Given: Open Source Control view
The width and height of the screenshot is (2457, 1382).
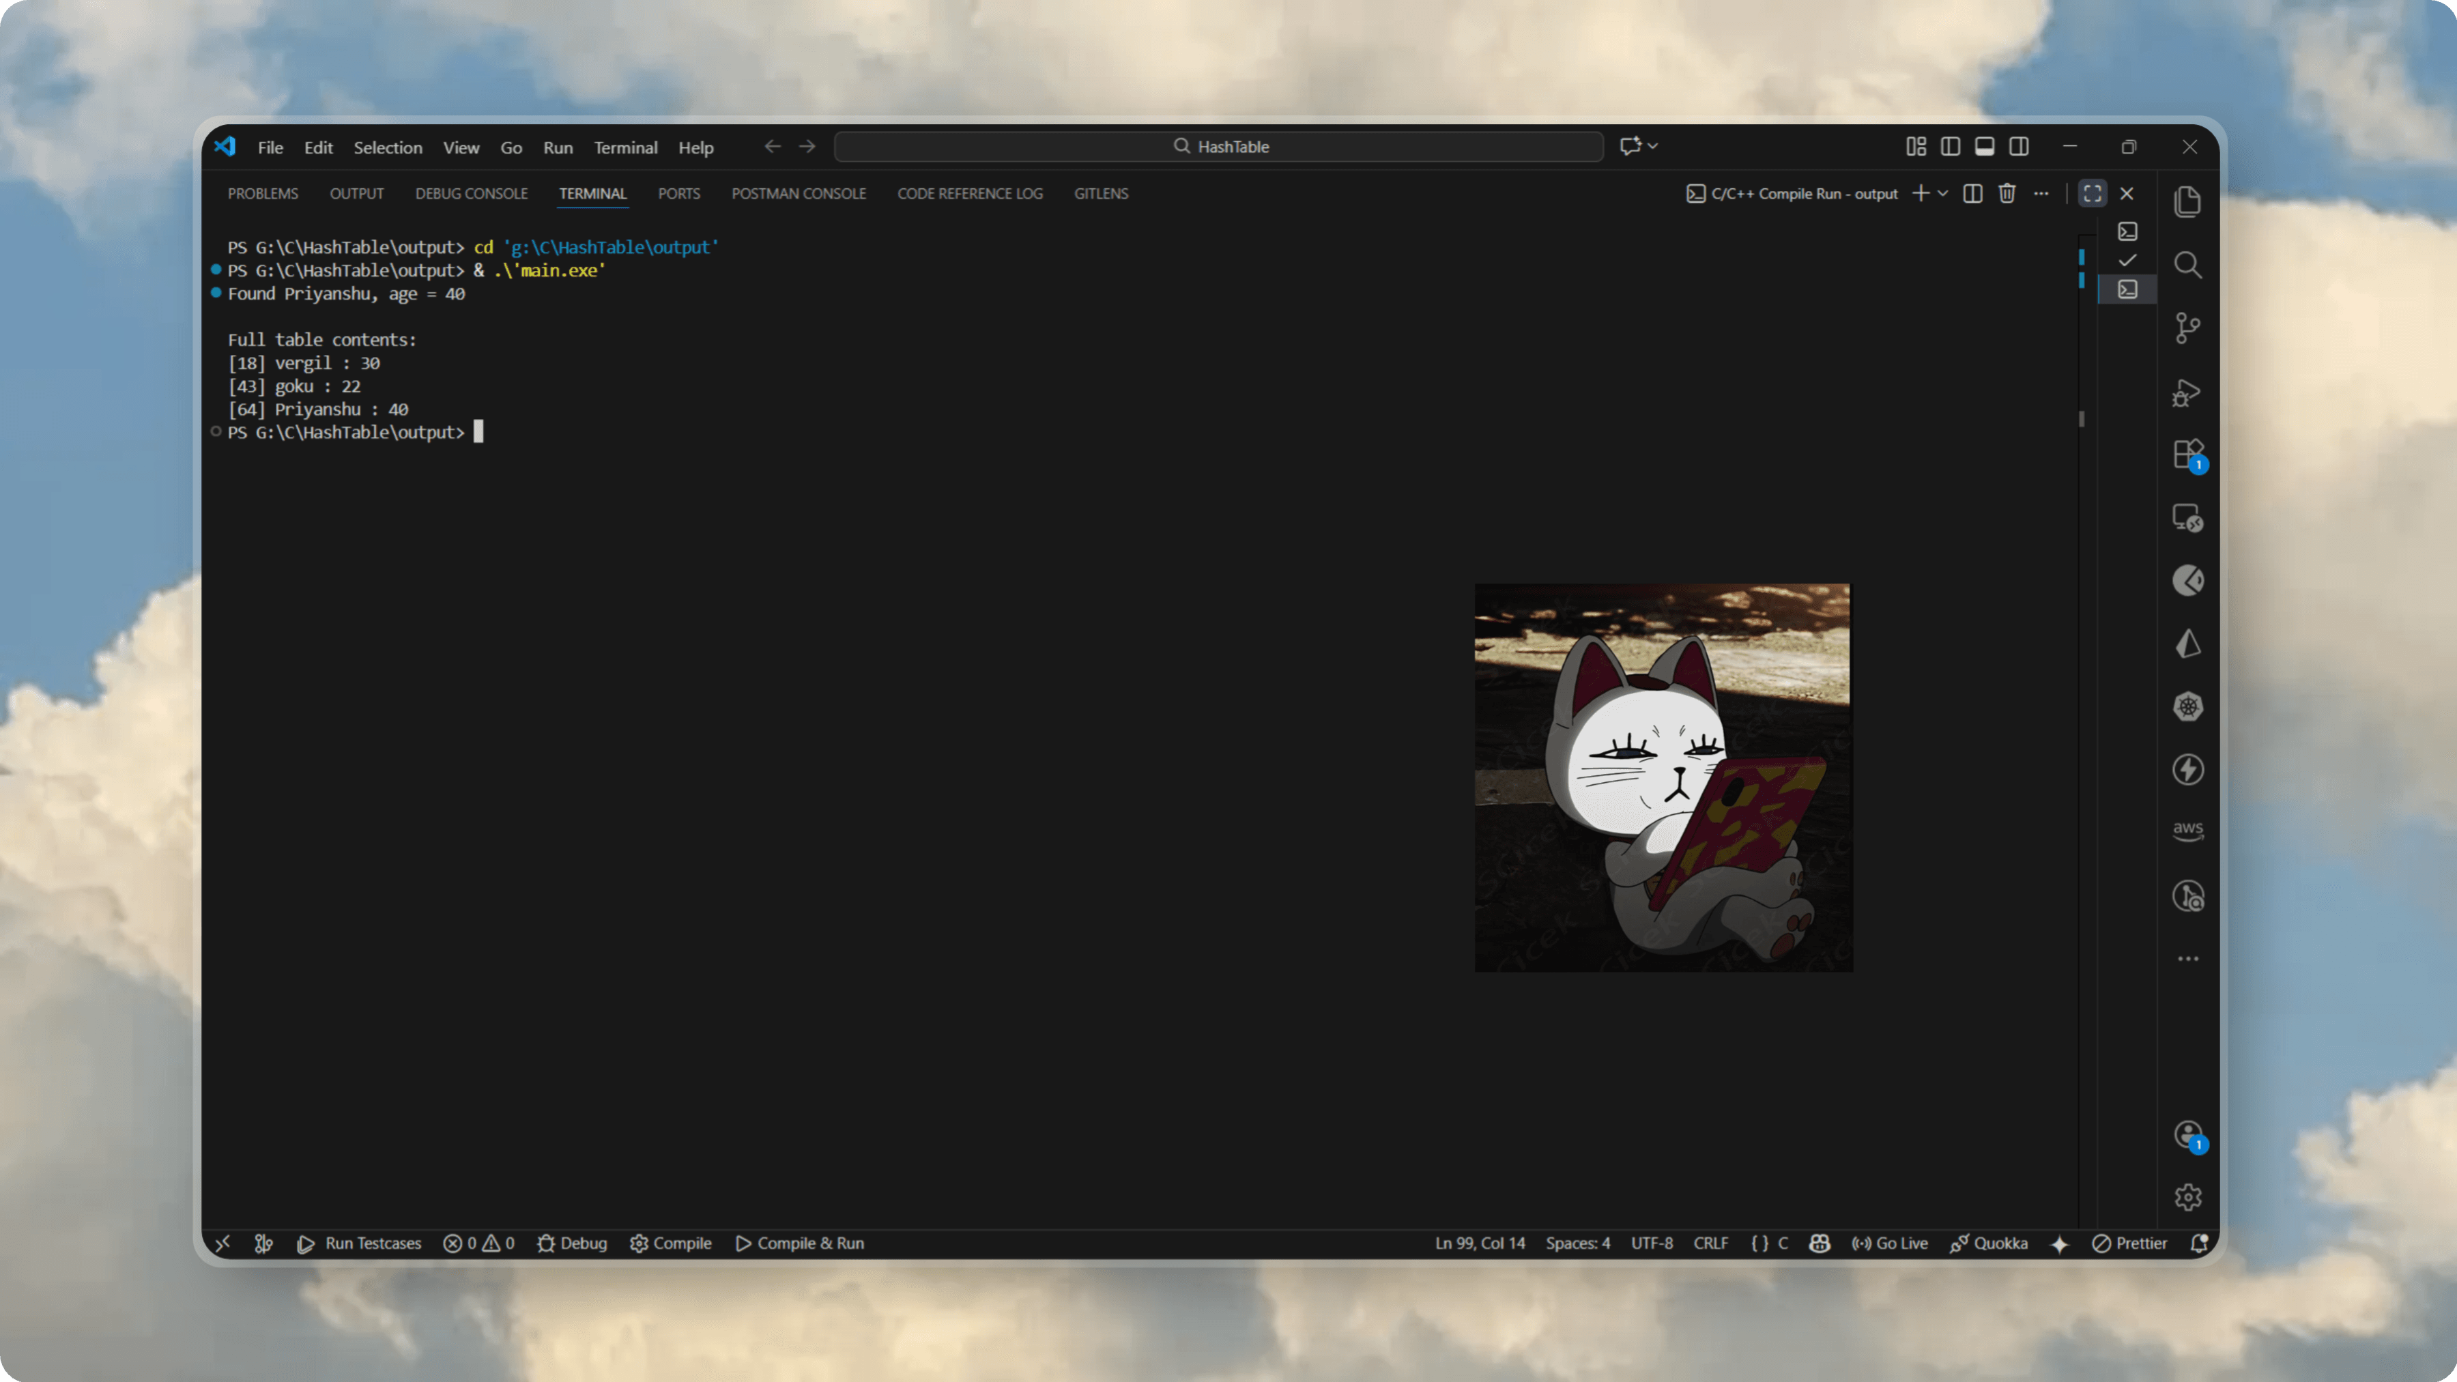Looking at the screenshot, I should point(2187,328).
